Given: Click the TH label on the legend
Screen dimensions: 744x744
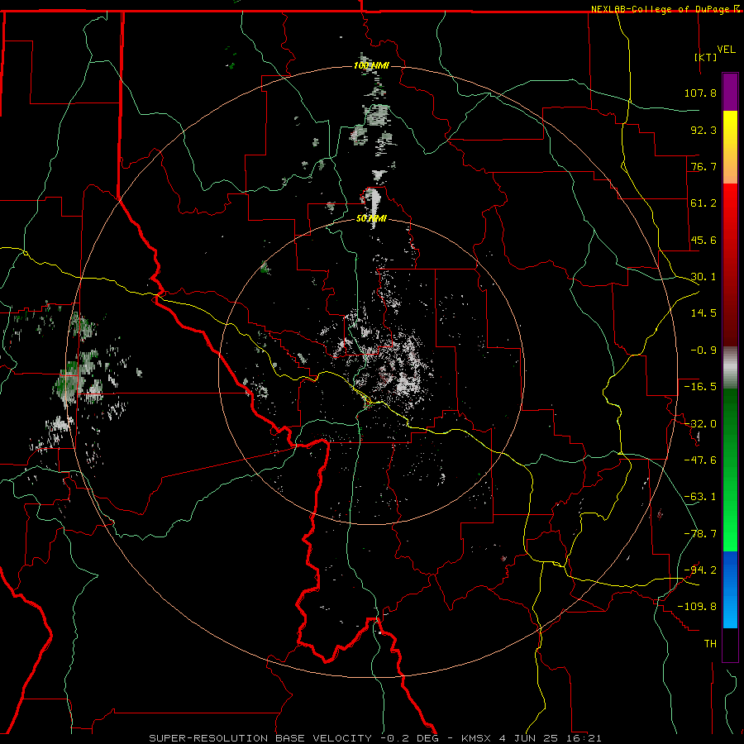Looking at the screenshot, I should click(x=710, y=643).
